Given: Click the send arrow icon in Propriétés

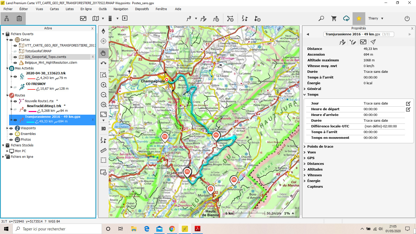Looking at the screenshot, I should [x=373, y=42].
